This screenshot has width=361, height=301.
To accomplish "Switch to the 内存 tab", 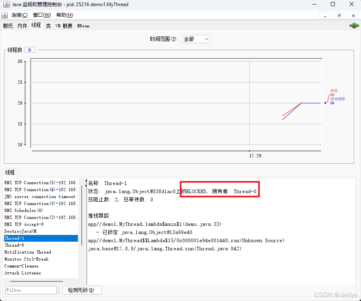I will (x=22, y=26).
